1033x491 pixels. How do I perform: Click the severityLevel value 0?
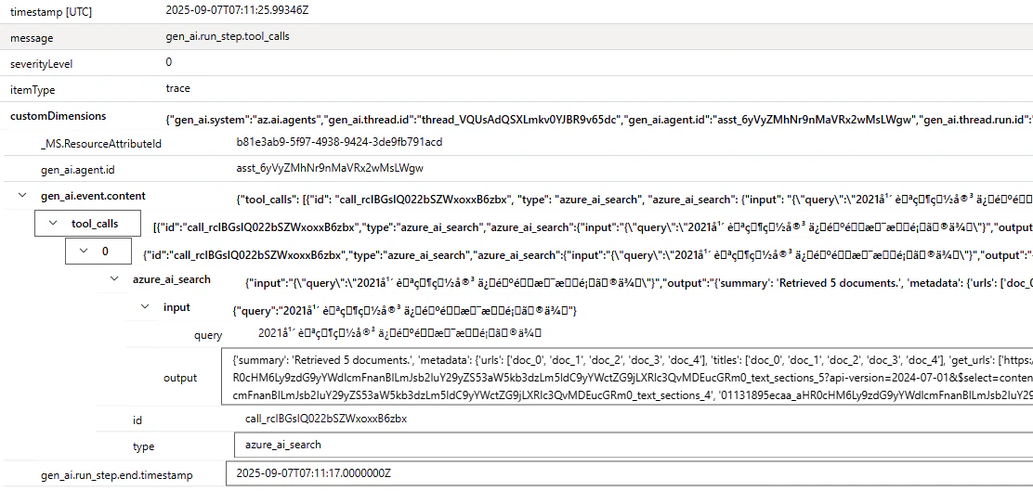click(x=169, y=62)
